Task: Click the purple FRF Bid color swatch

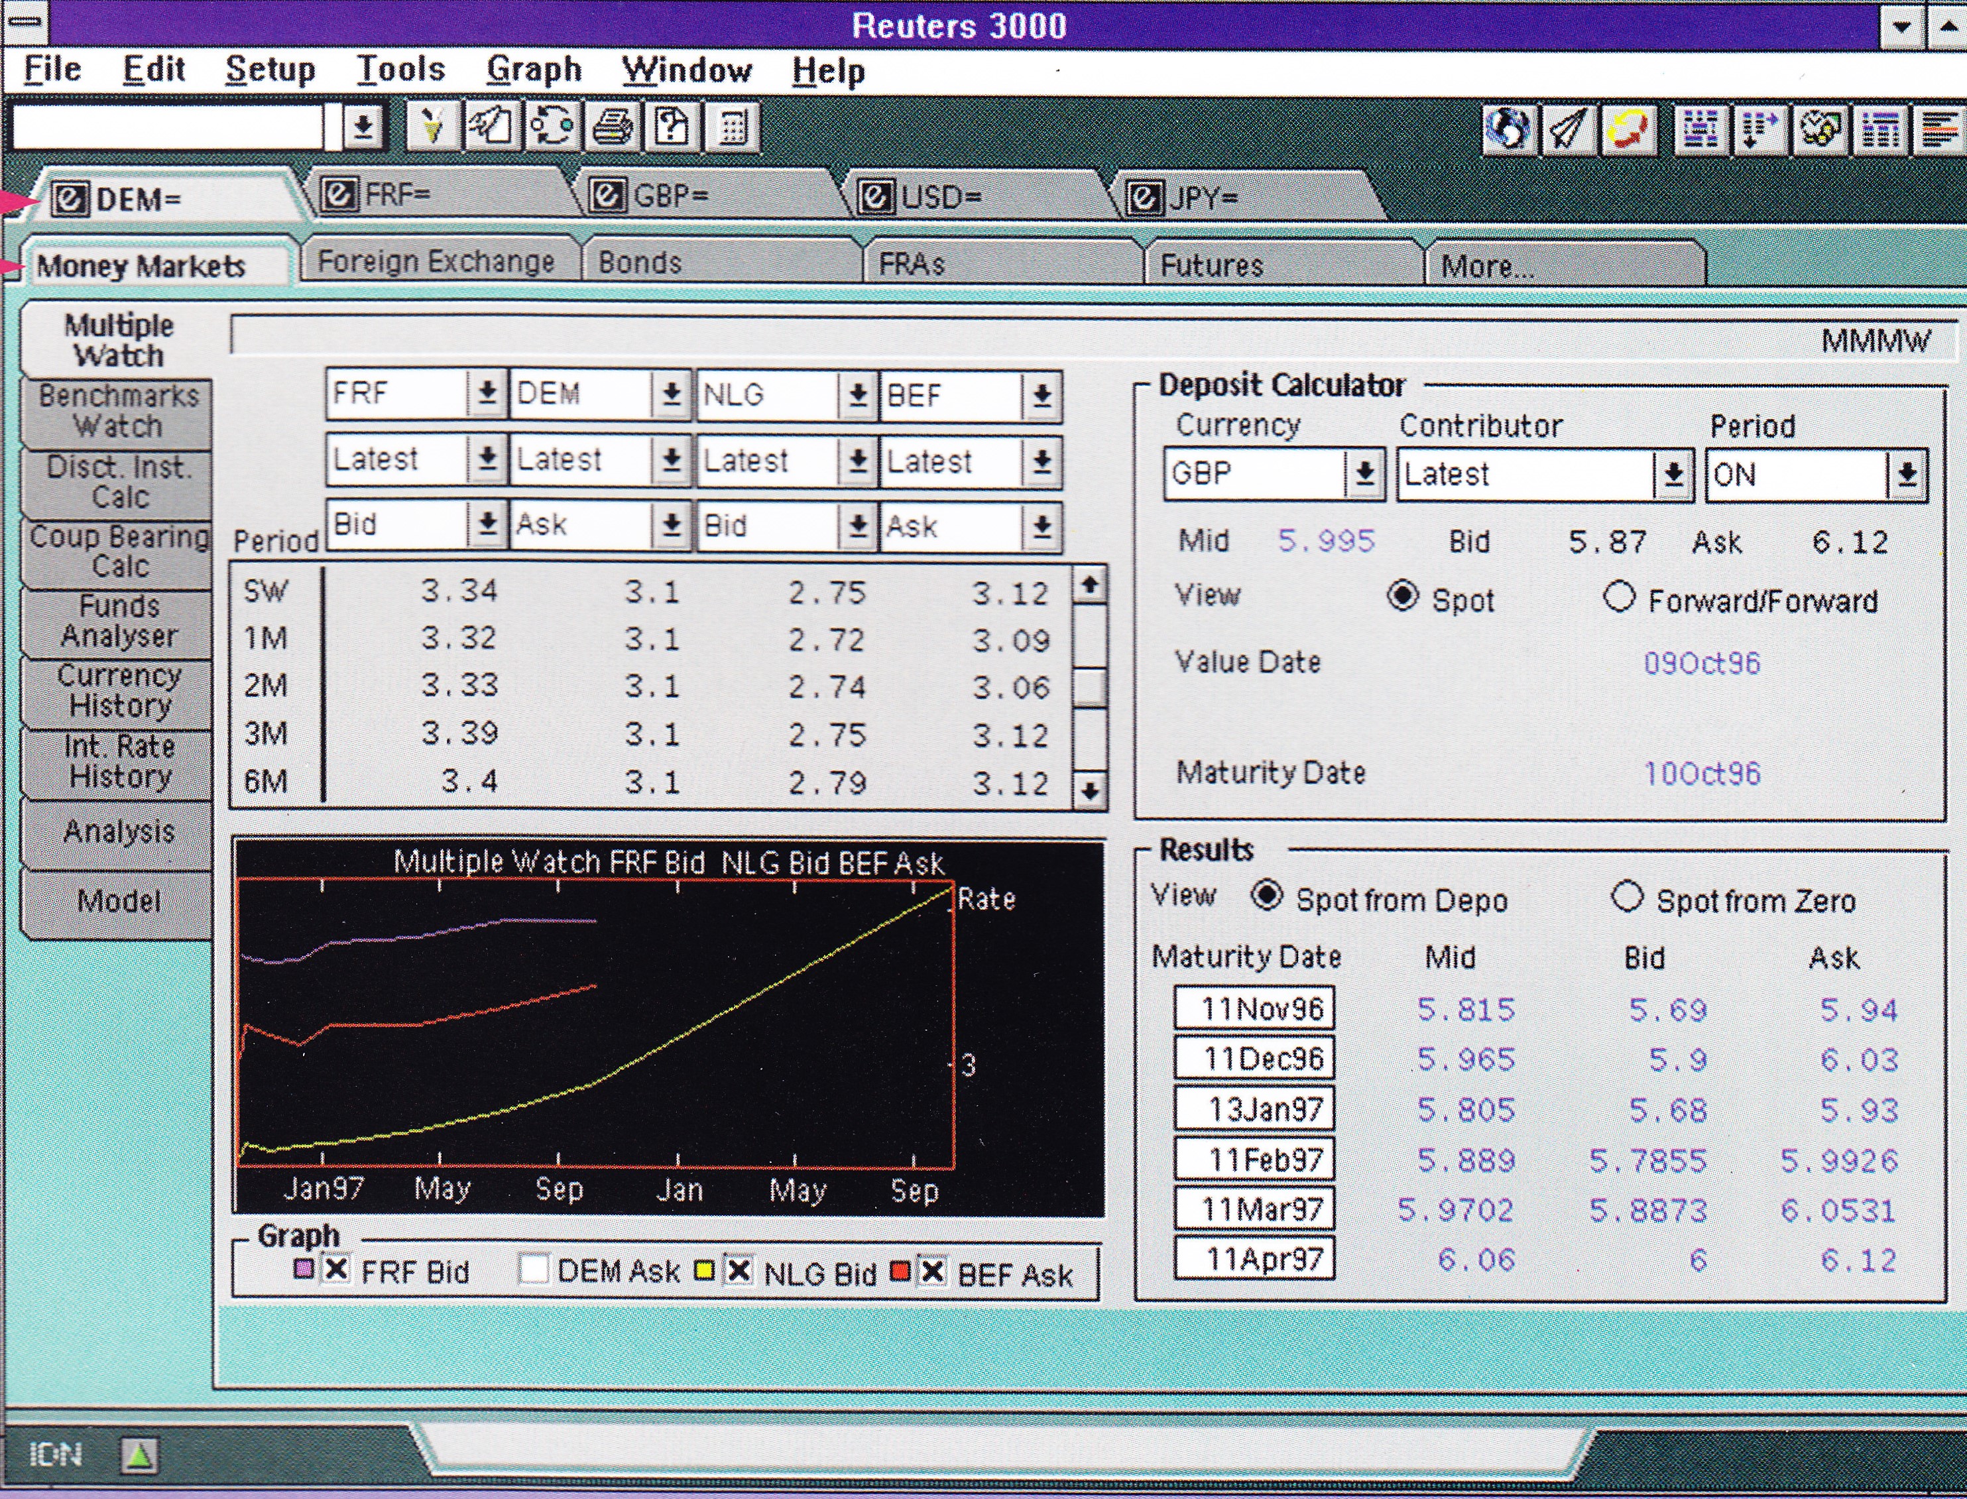Action: (x=303, y=1268)
